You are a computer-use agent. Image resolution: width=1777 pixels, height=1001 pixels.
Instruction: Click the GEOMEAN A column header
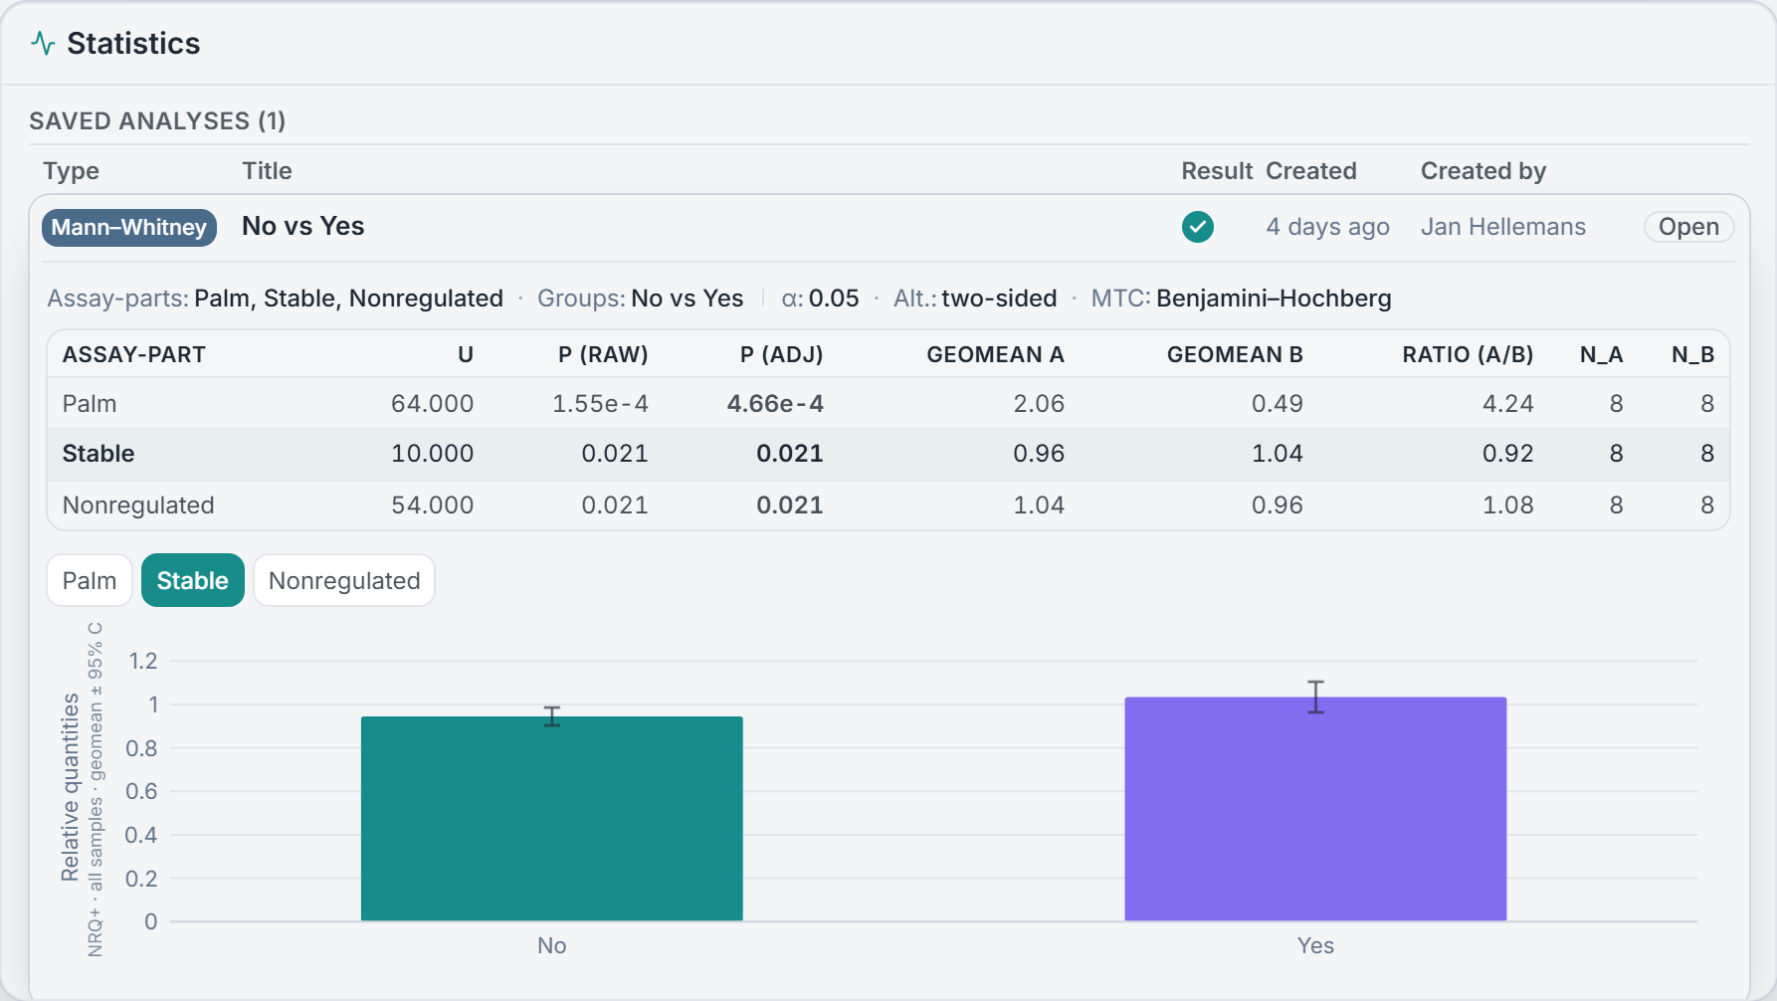coord(996,355)
